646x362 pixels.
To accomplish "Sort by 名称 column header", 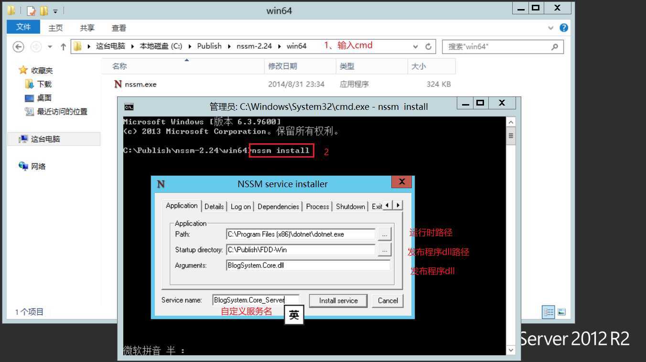I will point(183,66).
